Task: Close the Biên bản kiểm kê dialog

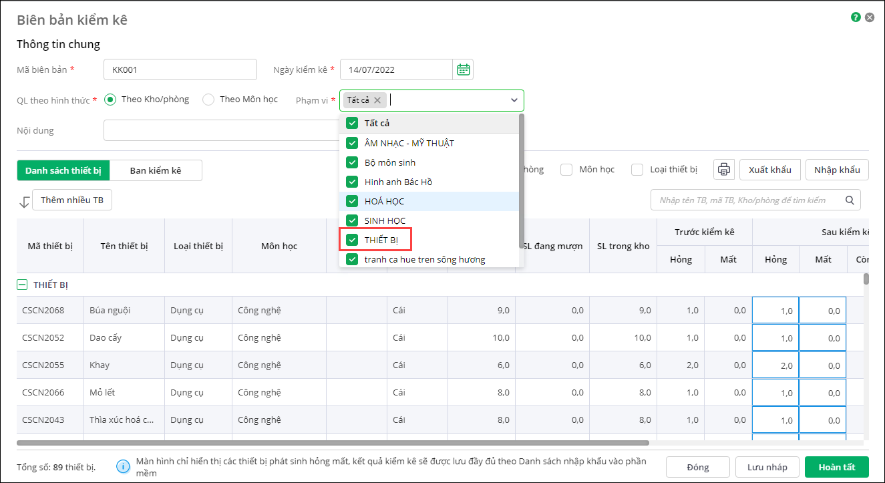Action: tap(870, 18)
